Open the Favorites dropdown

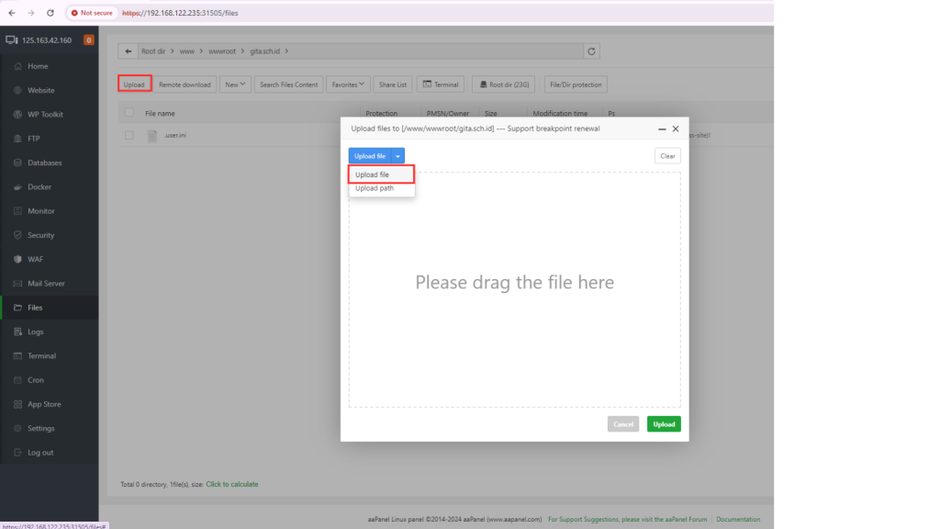pos(348,84)
